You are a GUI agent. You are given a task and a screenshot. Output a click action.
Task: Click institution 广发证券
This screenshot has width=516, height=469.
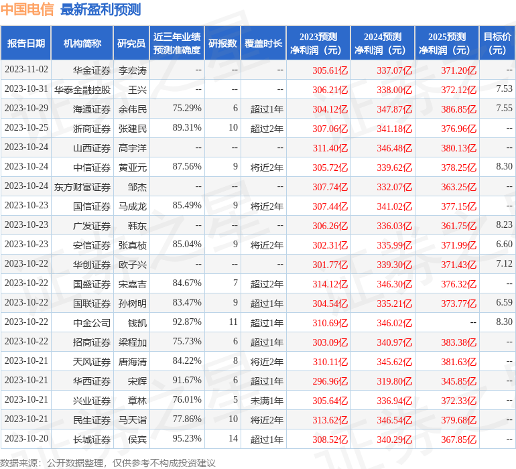[92, 226]
